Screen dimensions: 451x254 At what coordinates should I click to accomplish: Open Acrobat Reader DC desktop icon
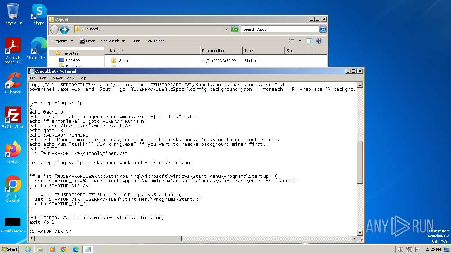point(13,51)
